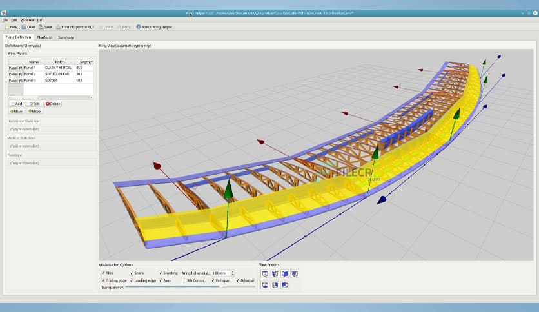Select the first view preset cube icon
The width and height of the screenshot is (539, 312).
coord(265,274)
